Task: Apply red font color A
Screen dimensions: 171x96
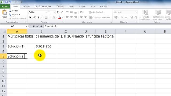Action: click(60, 17)
